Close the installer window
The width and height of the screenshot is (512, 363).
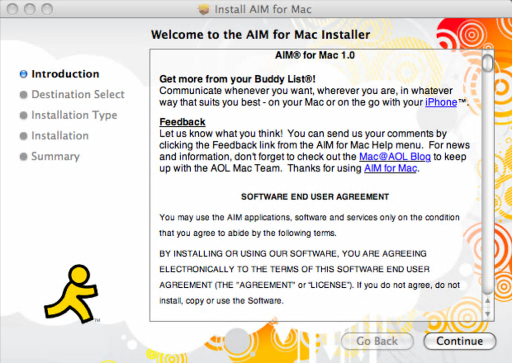point(13,9)
